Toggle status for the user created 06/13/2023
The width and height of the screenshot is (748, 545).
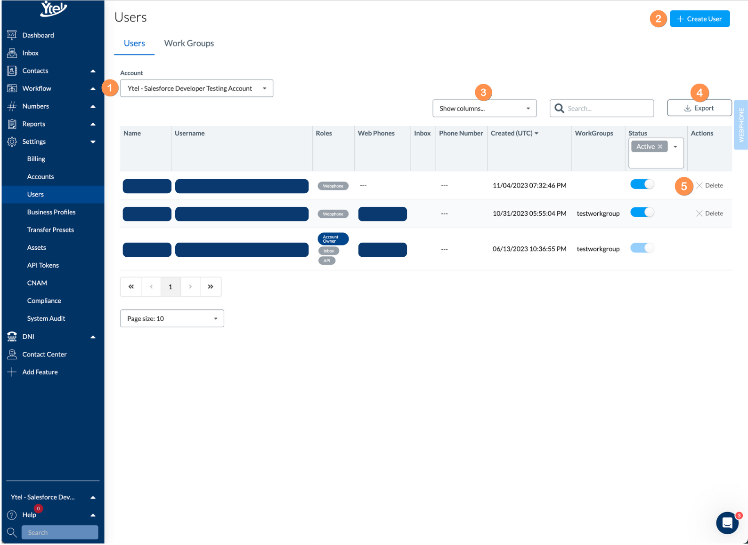(x=642, y=248)
